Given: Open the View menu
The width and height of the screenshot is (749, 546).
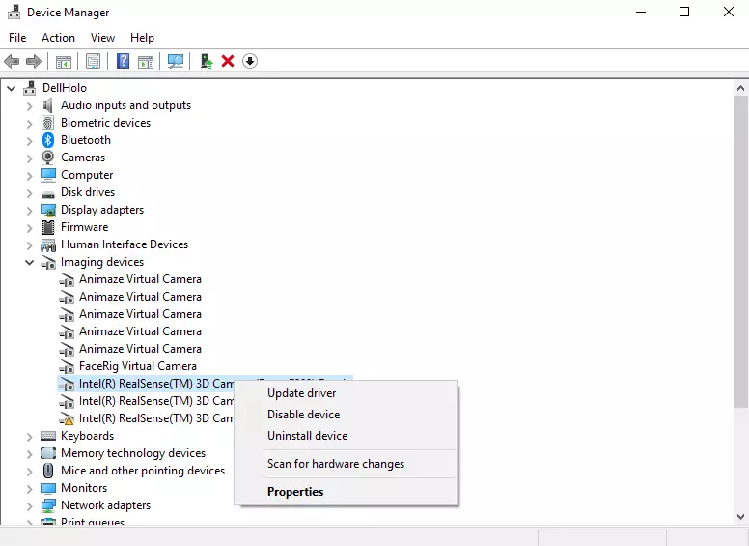Looking at the screenshot, I should [x=102, y=38].
